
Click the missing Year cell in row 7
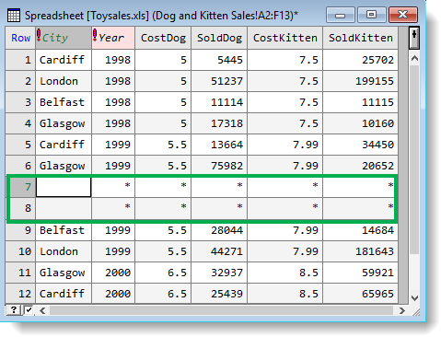[113, 187]
